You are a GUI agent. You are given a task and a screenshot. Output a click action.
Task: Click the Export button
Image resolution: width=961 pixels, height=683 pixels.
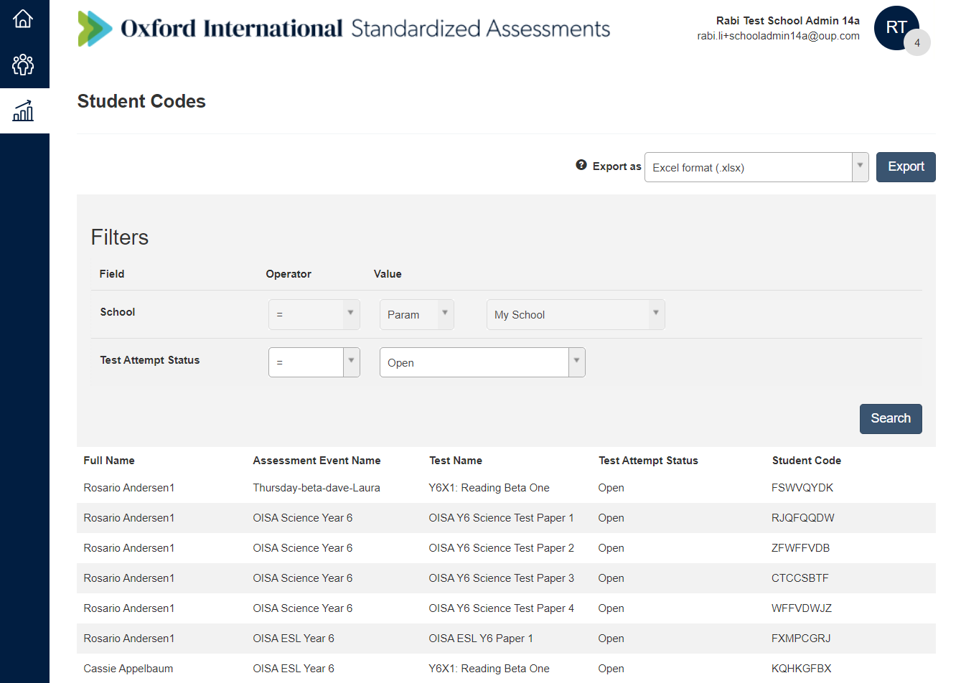(906, 166)
